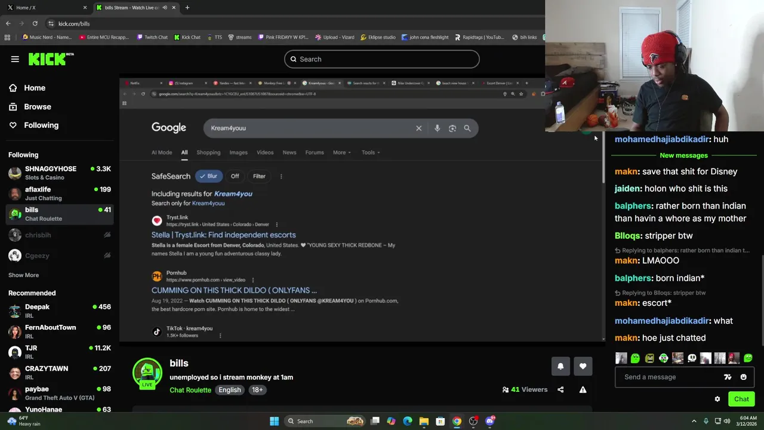
Task: Click the notification bell for bills
Action: (560, 366)
